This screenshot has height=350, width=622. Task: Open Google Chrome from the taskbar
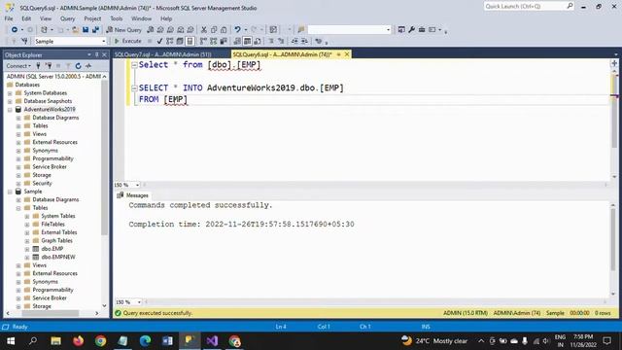point(101,341)
